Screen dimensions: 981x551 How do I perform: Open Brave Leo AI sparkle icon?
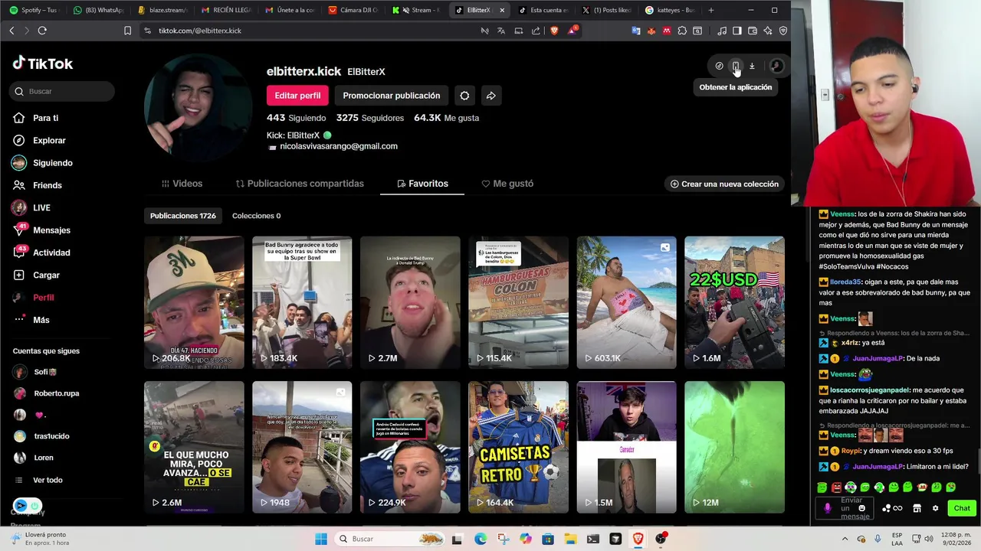click(x=768, y=31)
